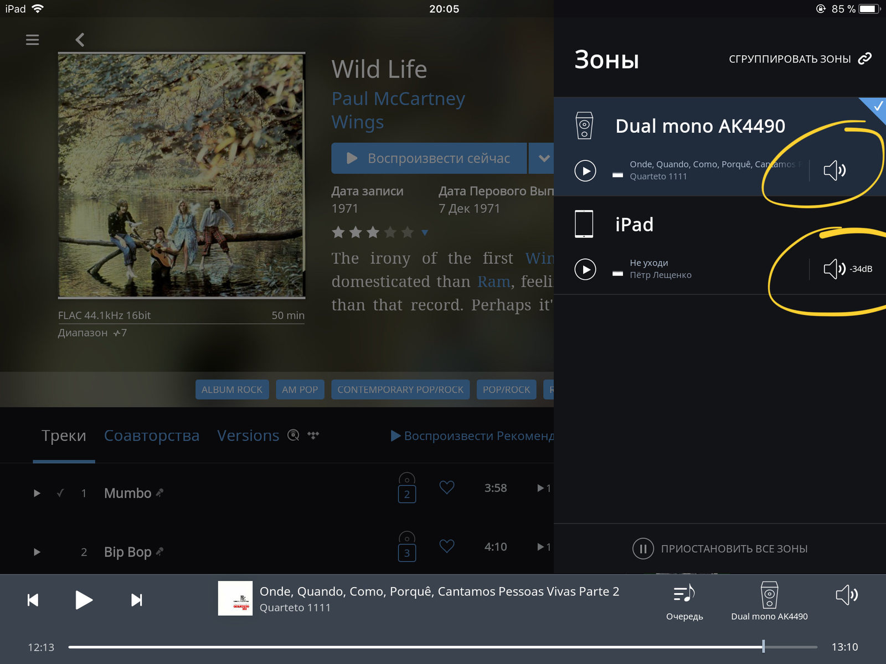Select the ALBUM ROCK genre tag

[x=232, y=390]
